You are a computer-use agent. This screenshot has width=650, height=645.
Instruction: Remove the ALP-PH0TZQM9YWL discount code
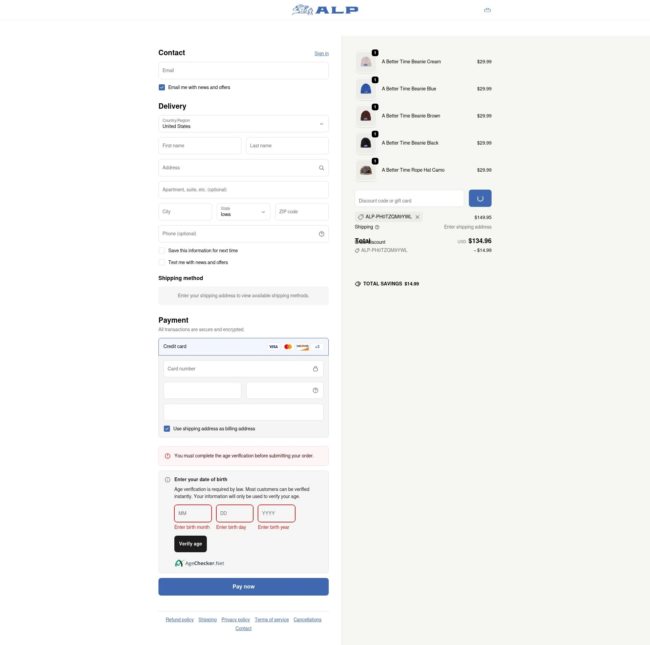pos(417,217)
